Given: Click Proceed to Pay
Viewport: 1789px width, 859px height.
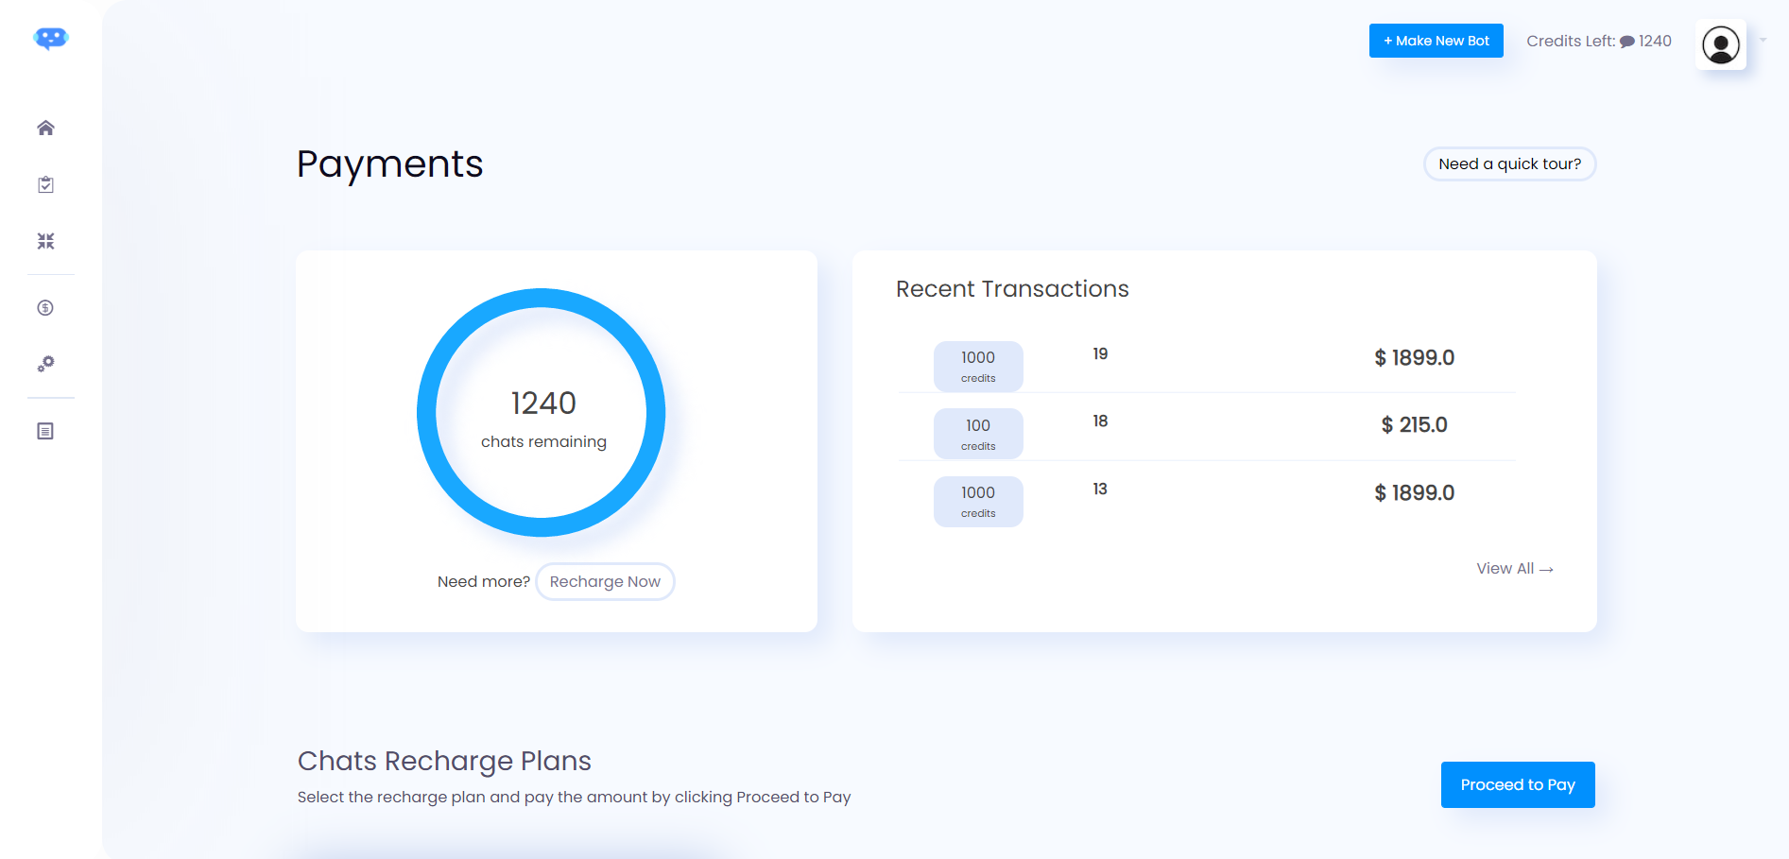Looking at the screenshot, I should (x=1517, y=784).
